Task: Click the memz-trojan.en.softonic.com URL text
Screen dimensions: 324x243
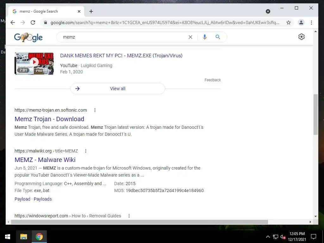Action: (51, 110)
